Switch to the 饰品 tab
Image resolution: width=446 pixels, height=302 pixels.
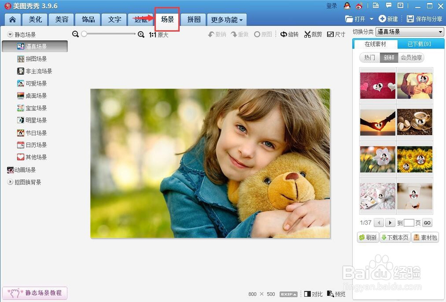88,20
